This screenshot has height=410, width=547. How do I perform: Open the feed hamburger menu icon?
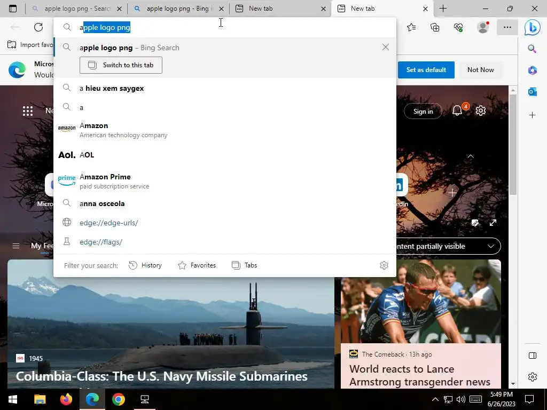pos(15,246)
